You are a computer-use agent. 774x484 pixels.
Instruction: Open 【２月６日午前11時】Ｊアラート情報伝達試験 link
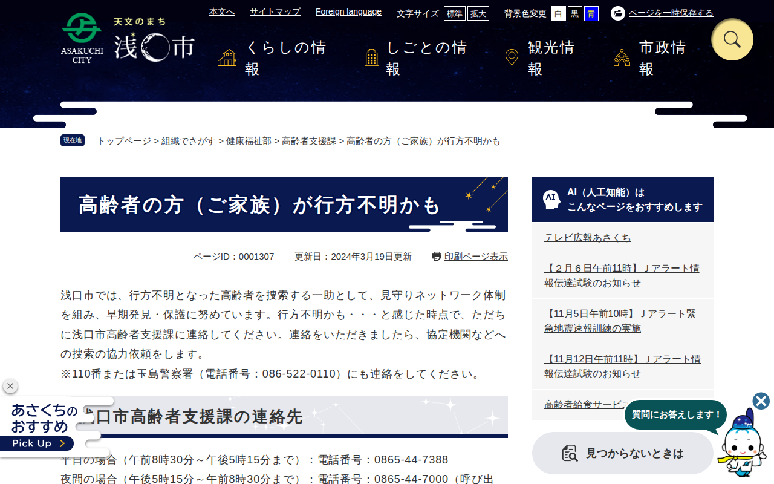[622, 275]
